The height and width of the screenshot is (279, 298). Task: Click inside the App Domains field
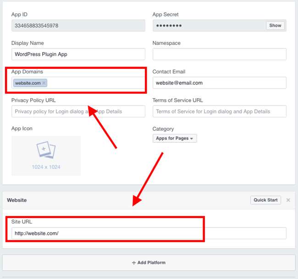click(x=95, y=83)
